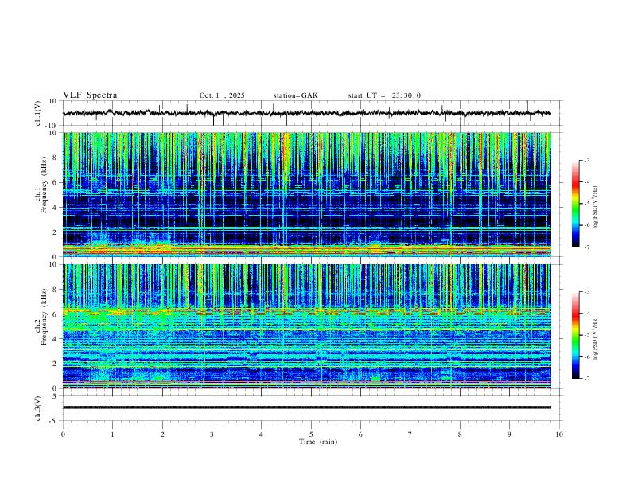The image size is (630, 487).
Task: Click the ch.1 spectrogram panel
Action: click(306, 194)
